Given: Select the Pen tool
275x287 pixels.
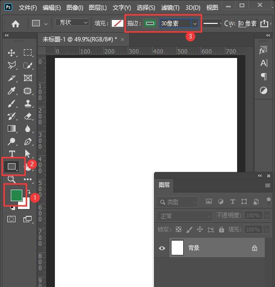Looking at the screenshot, I should pos(28,141).
